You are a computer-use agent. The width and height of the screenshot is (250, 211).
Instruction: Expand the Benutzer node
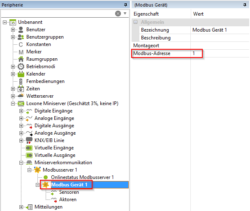pos(13,30)
